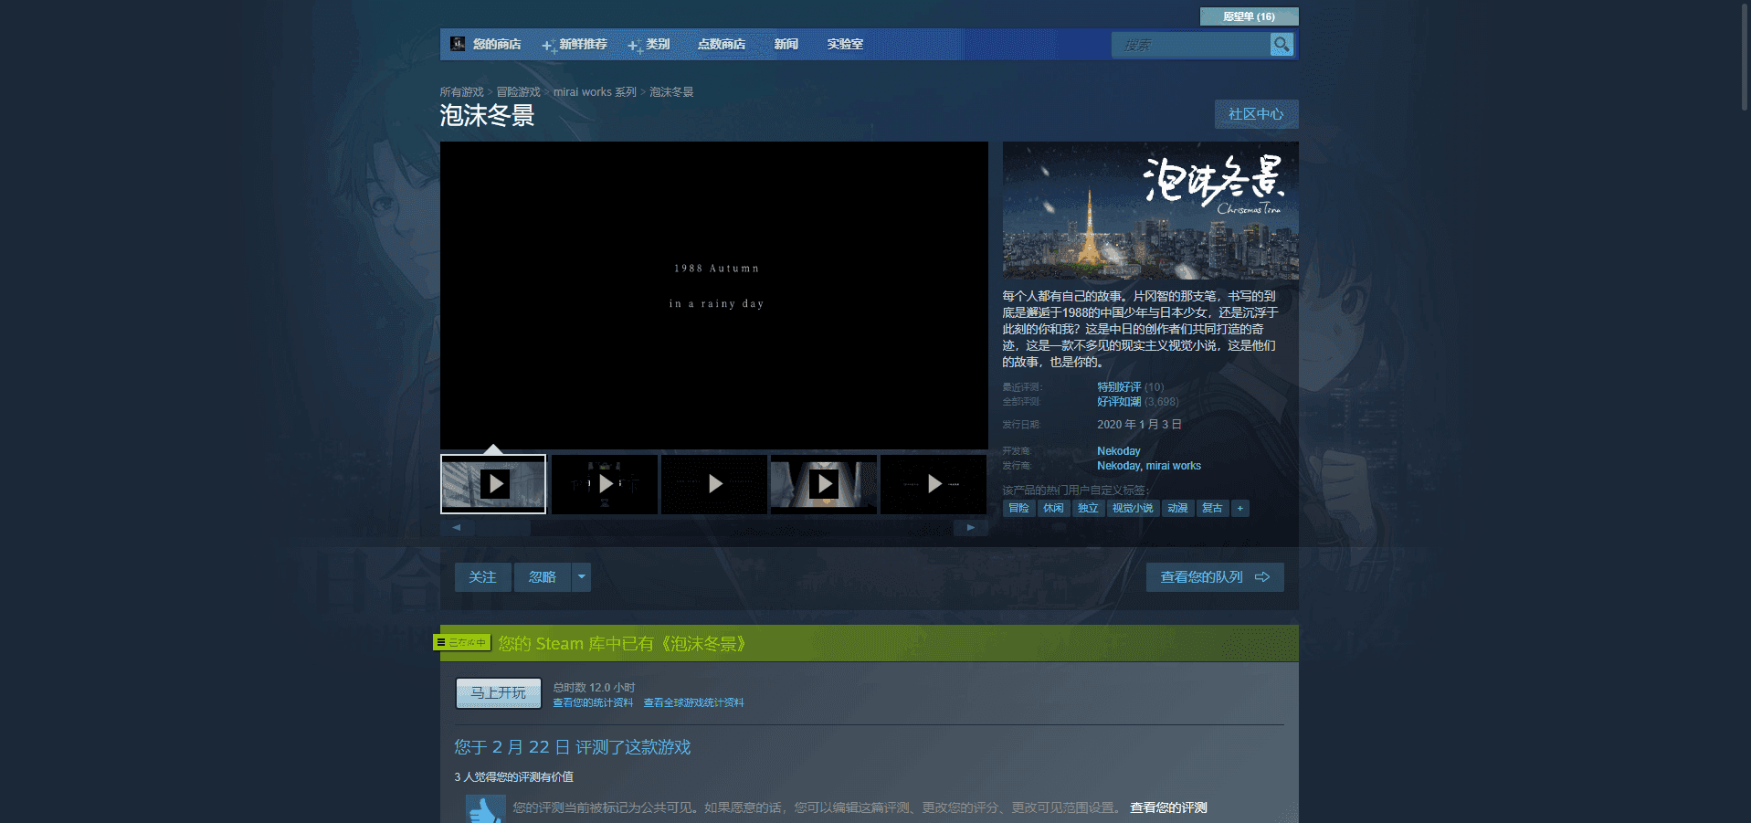1751x823 pixels.
Task: Click the mirai works 系列 breadcrumb
Action: (x=595, y=92)
